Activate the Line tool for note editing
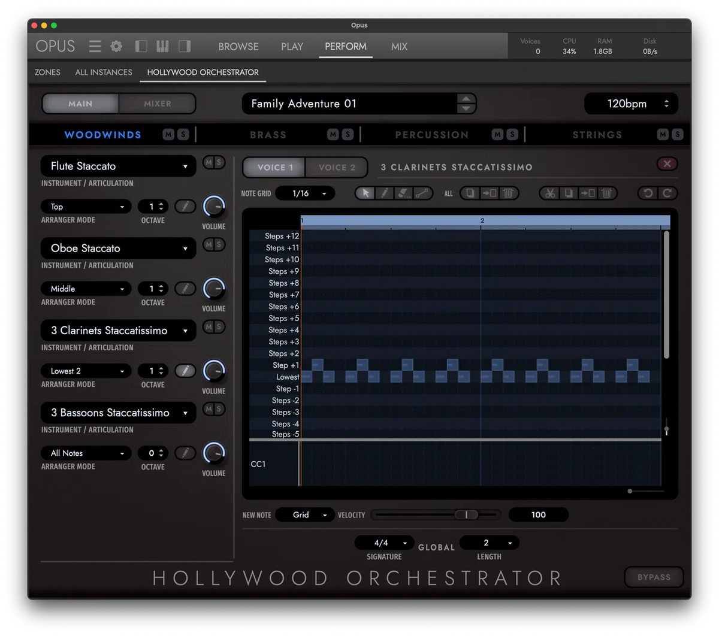Viewport: 719px width, 636px height. (421, 193)
